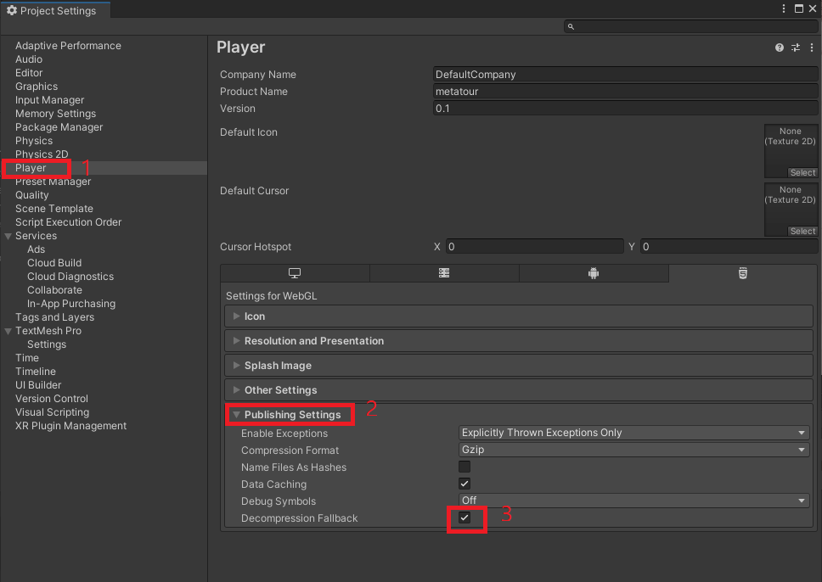The width and height of the screenshot is (822, 582).
Task: Open Preset Manager settings
Action: pos(53,182)
